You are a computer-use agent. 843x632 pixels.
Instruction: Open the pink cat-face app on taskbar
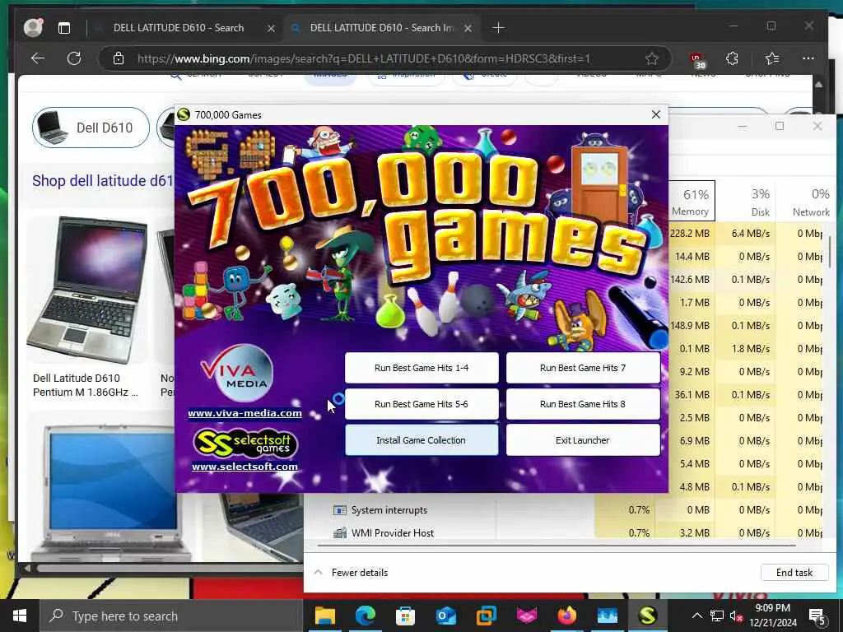pos(526,616)
